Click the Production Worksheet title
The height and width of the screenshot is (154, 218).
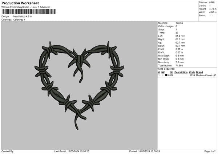pyautogui.click(x=20, y=3)
